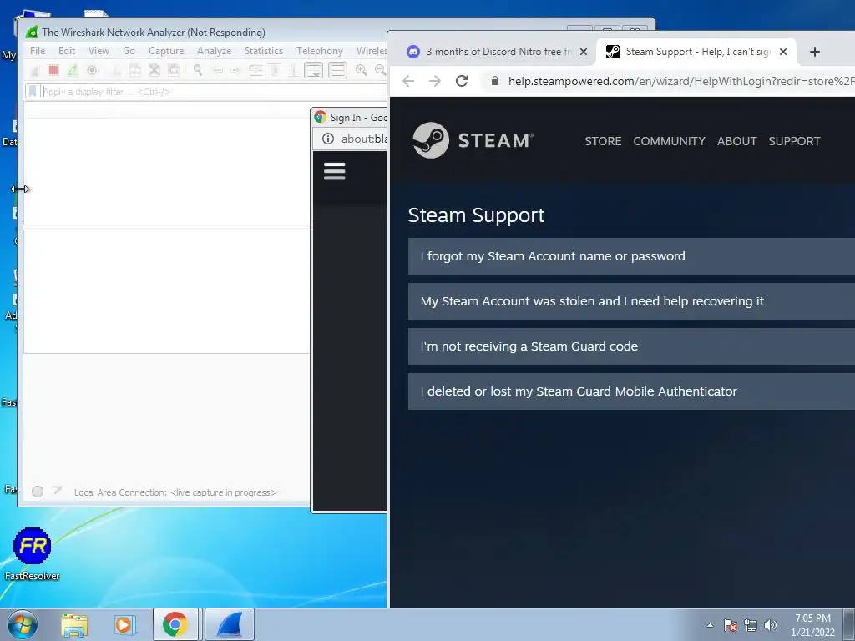Close the Discord Nitro tab
The image size is (855, 641).
point(584,52)
